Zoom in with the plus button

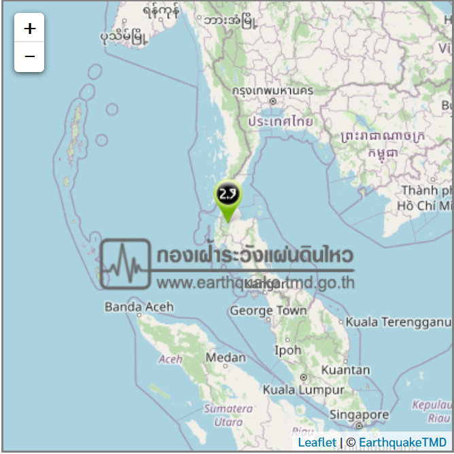pos(29,28)
